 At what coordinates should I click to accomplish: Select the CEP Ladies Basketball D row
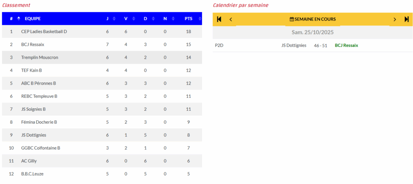point(44,31)
